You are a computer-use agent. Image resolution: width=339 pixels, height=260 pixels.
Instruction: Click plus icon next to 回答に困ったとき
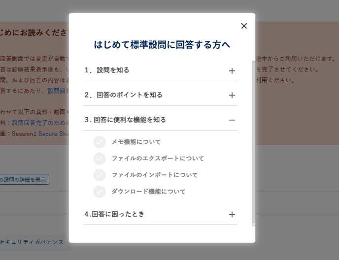[x=232, y=215]
